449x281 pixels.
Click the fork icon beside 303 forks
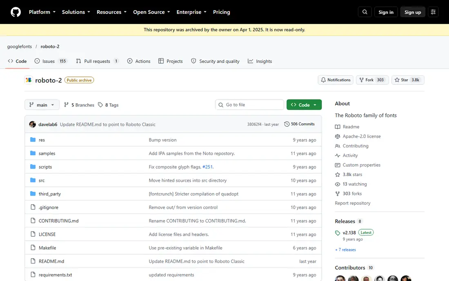(338, 194)
